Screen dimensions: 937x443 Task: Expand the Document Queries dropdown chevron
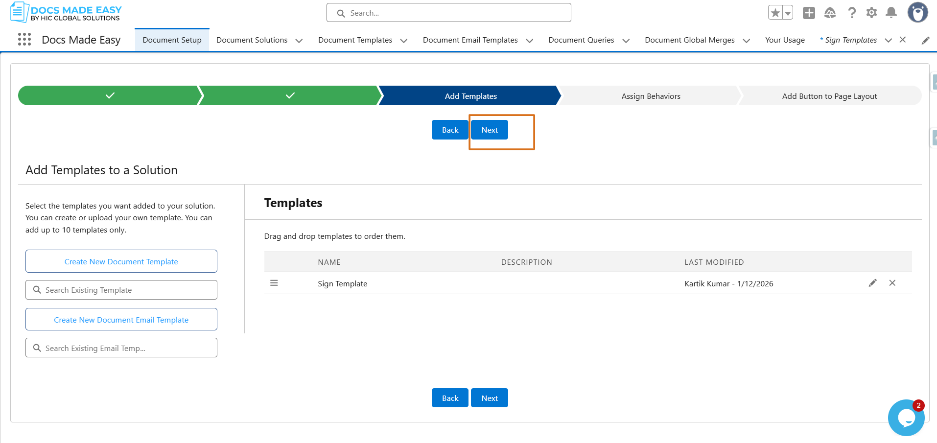coord(626,41)
